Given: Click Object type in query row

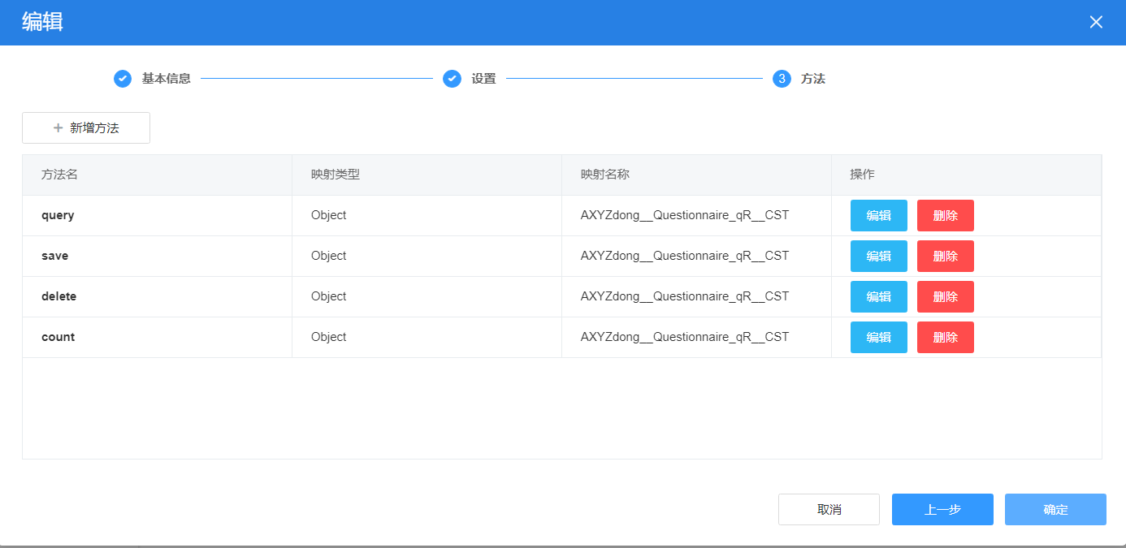Looking at the screenshot, I should click(x=328, y=215).
